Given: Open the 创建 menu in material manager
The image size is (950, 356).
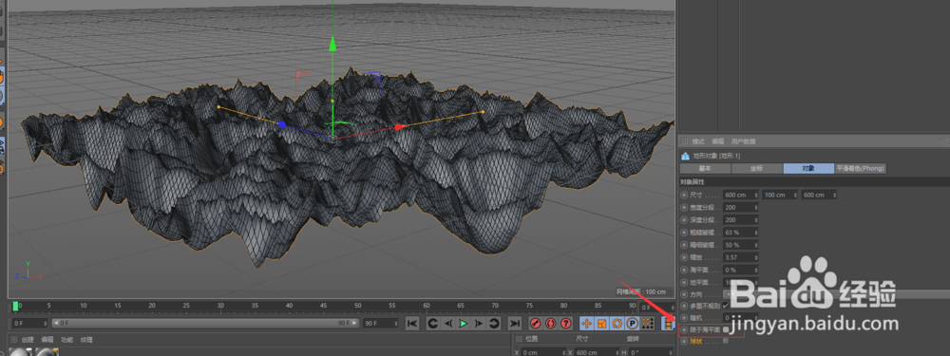Looking at the screenshot, I should click(x=28, y=340).
